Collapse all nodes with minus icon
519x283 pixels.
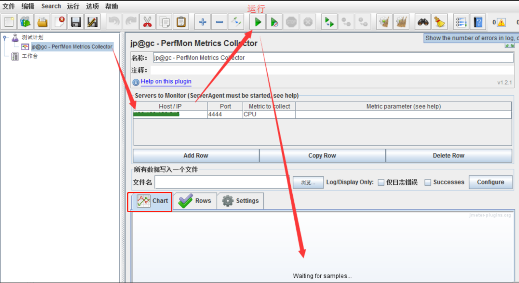tap(219, 22)
